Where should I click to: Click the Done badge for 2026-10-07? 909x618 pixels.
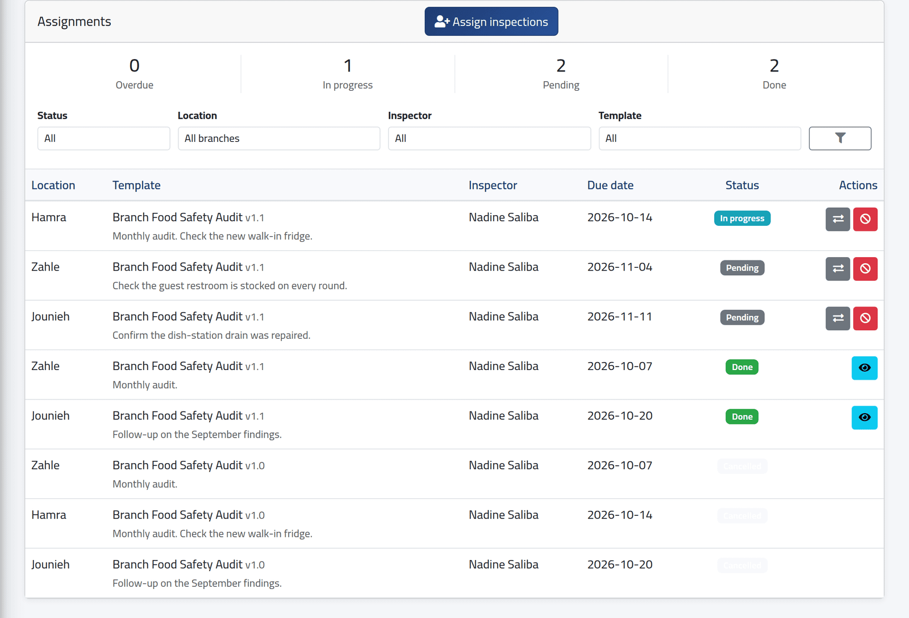pos(742,367)
